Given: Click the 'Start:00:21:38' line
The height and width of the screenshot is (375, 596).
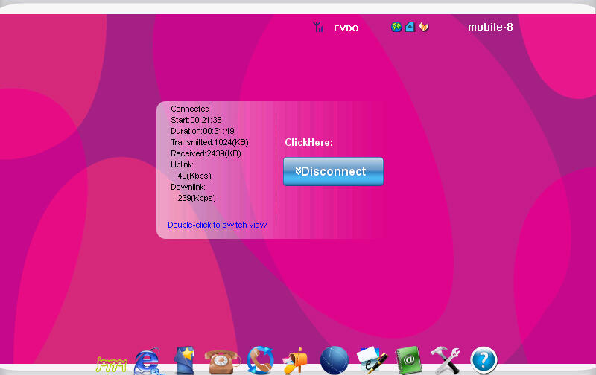Looking at the screenshot, I should (x=196, y=120).
